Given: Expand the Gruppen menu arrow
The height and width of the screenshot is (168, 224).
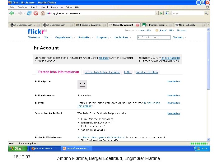Looking at the screenshot, I should 110,37.
